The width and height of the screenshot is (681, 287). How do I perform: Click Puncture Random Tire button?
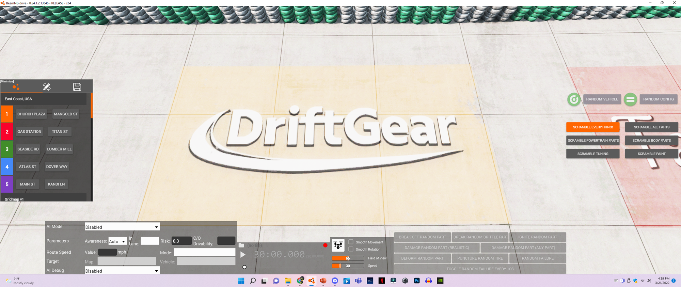(x=480, y=258)
